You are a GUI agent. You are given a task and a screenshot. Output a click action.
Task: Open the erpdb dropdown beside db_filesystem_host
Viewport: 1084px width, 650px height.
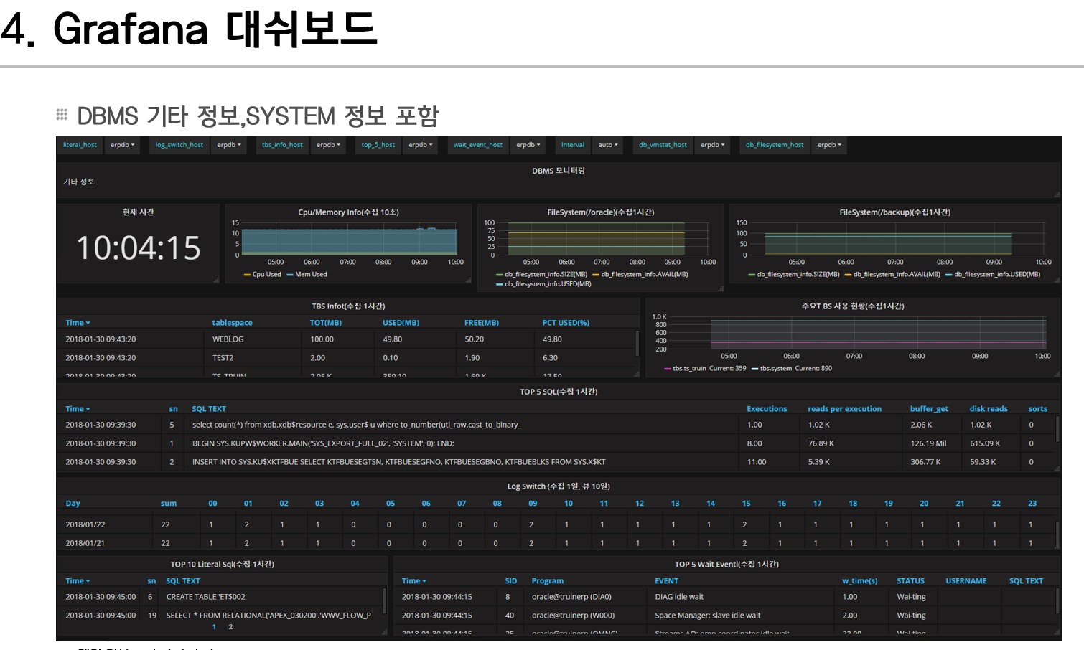[x=829, y=145]
